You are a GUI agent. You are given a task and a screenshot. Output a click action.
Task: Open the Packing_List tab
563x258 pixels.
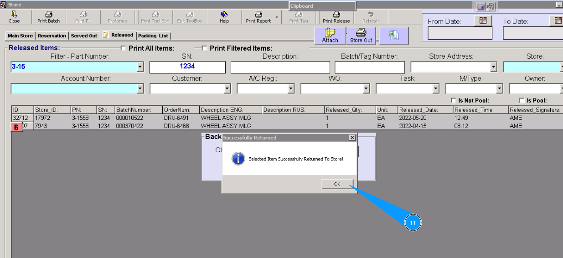[x=153, y=36]
